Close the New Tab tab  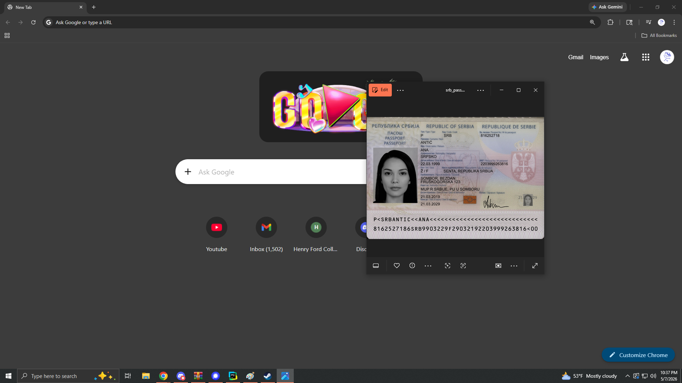point(81,7)
